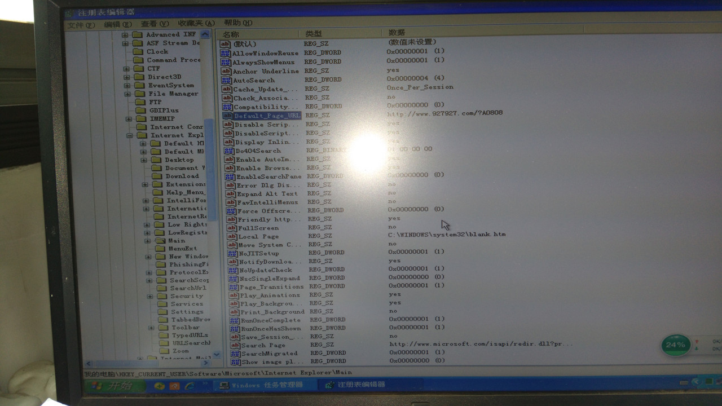Click the green 24% floating widget
Screen dimensions: 722x406
[x=675, y=345]
